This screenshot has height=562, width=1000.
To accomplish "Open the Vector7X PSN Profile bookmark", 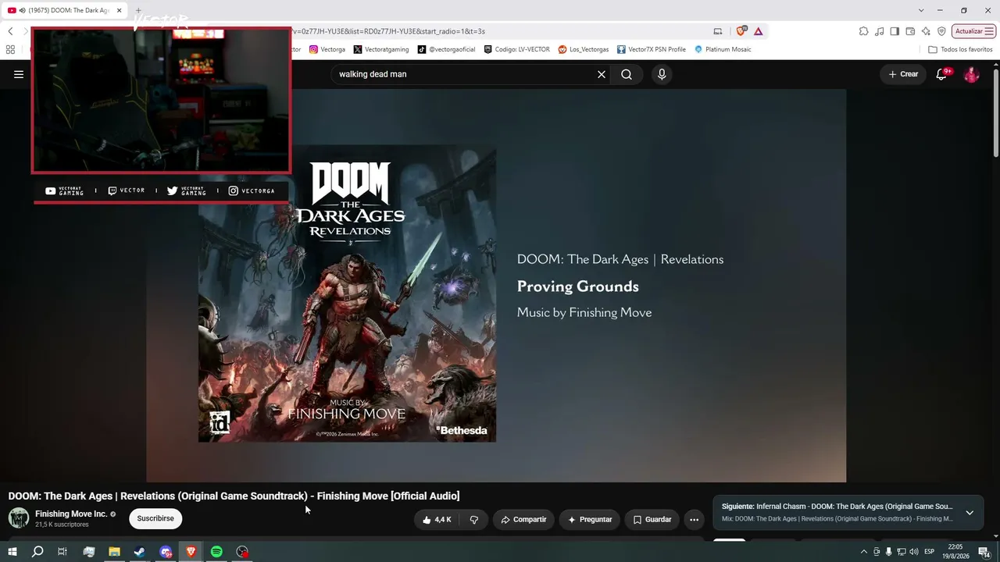I will [652, 49].
